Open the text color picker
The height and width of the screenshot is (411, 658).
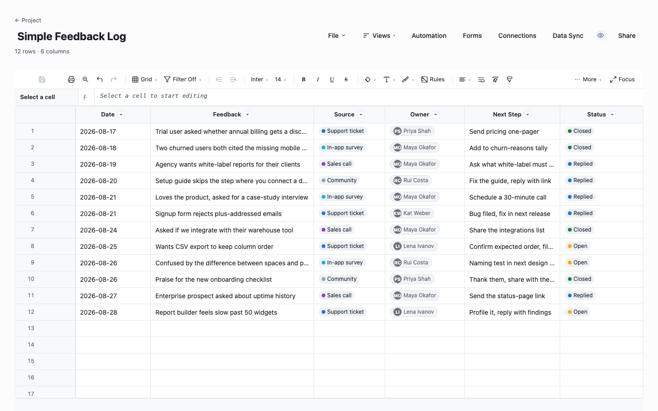pos(389,79)
